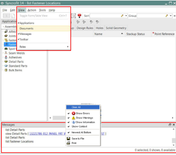Screen dimensions: 176x155
Task: Select the Standard Parts tree icon
Action: pos(6,66)
